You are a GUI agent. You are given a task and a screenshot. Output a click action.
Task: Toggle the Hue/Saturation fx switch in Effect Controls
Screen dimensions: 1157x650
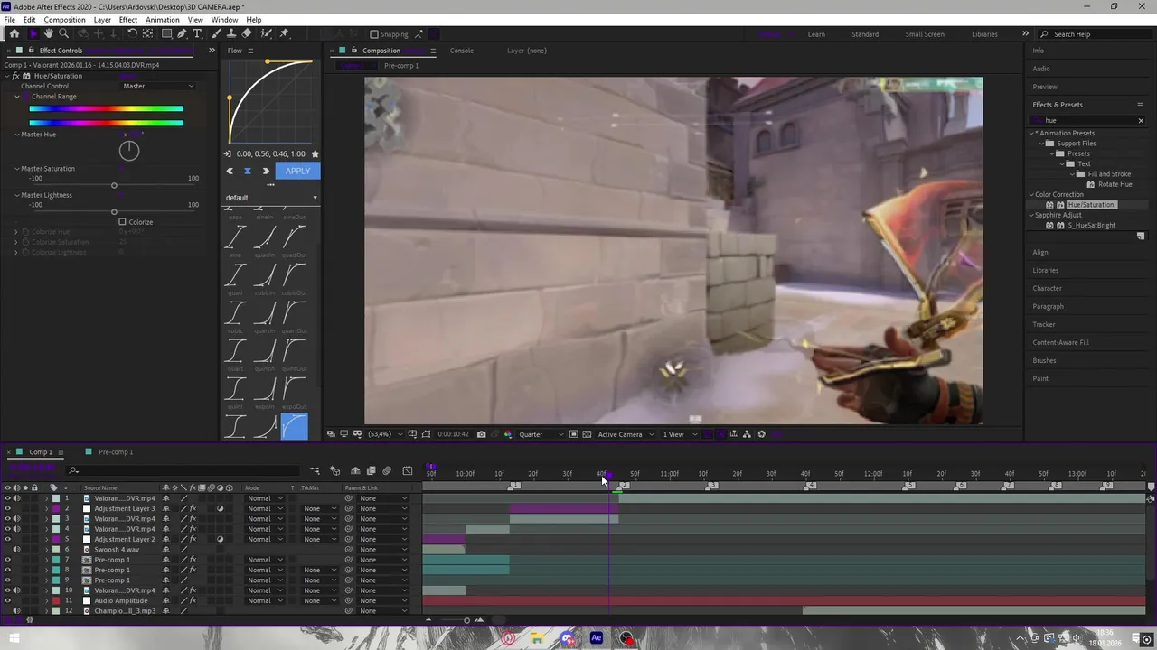point(15,76)
